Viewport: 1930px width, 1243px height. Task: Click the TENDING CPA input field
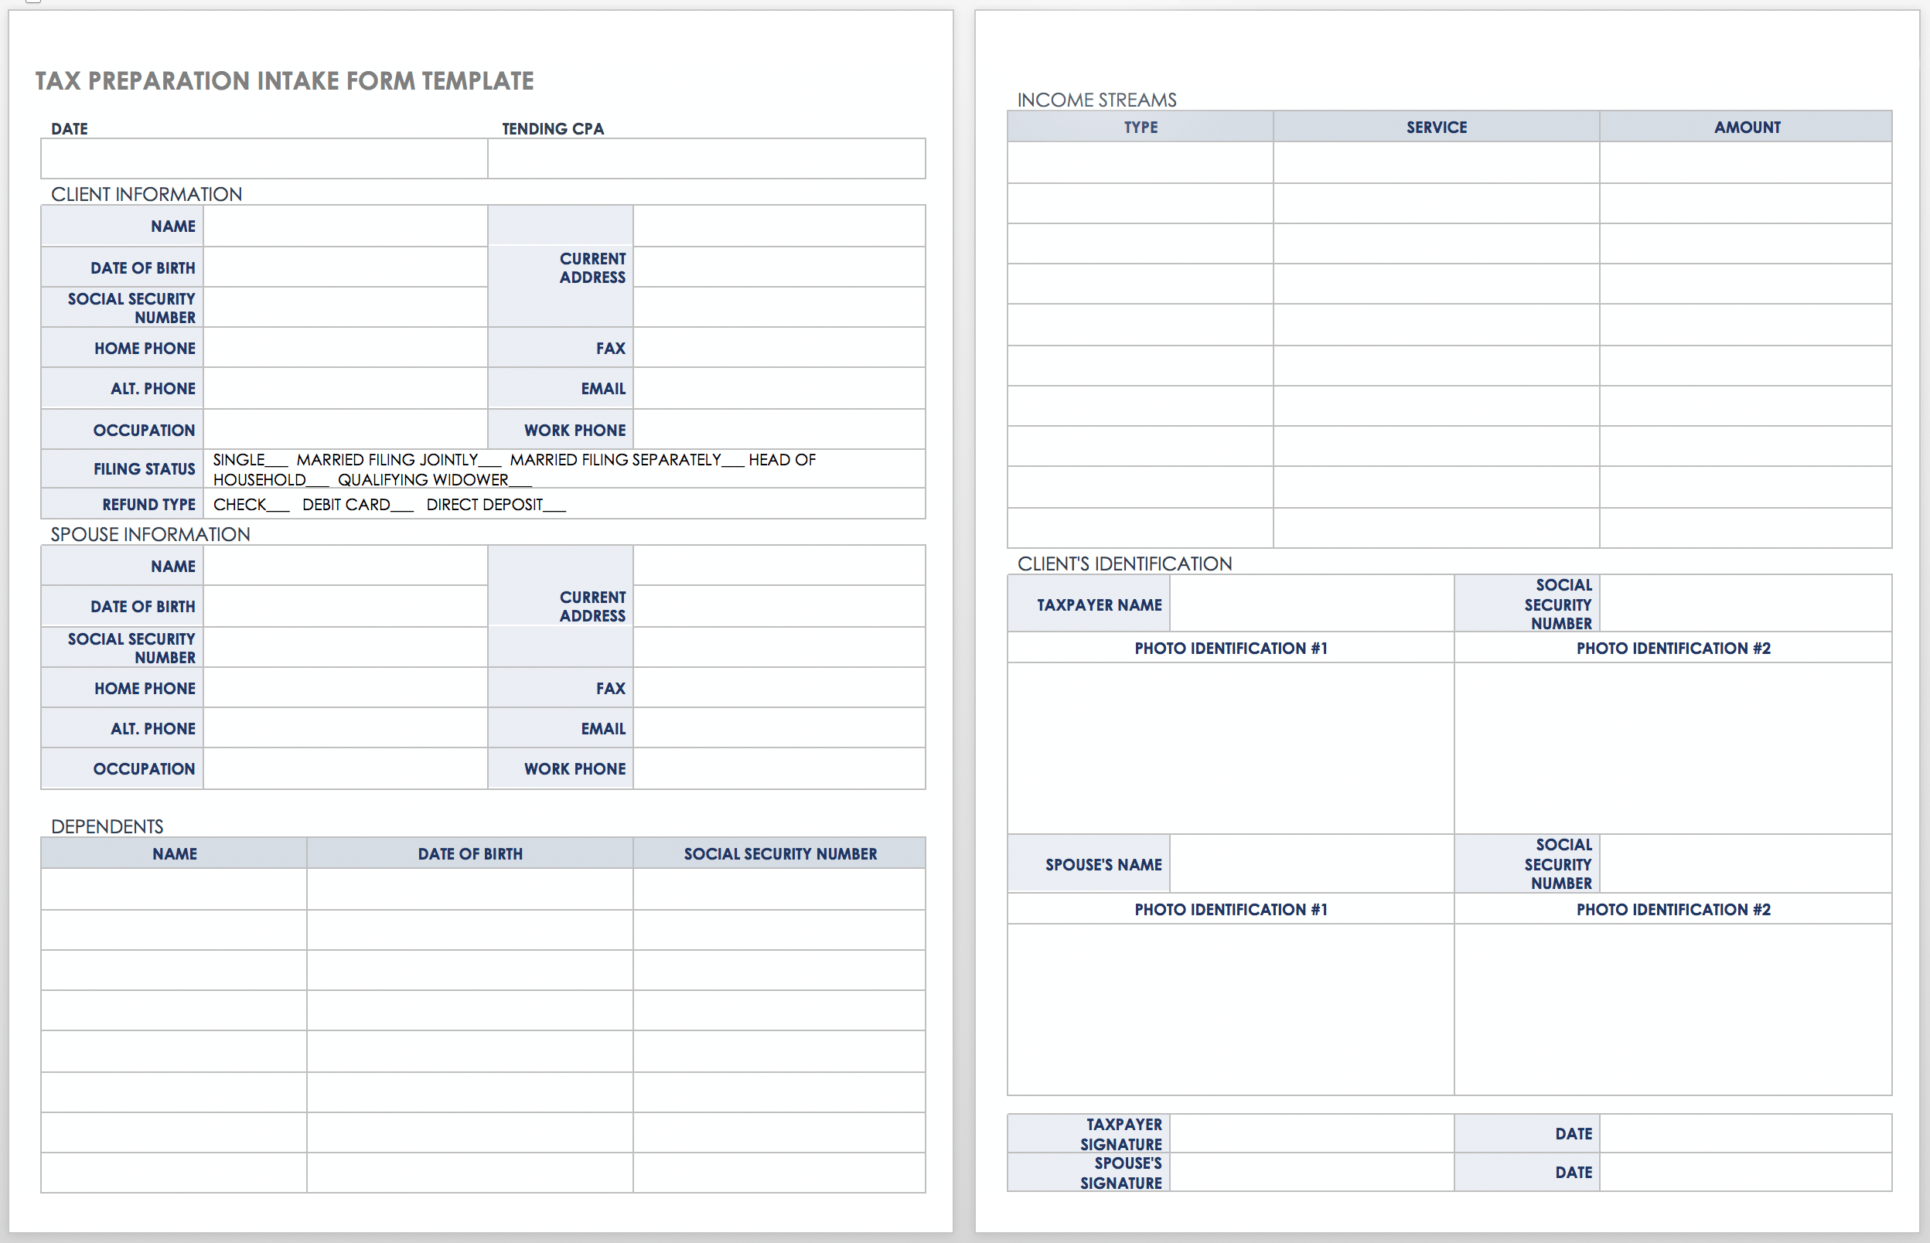pyautogui.click(x=706, y=158)
